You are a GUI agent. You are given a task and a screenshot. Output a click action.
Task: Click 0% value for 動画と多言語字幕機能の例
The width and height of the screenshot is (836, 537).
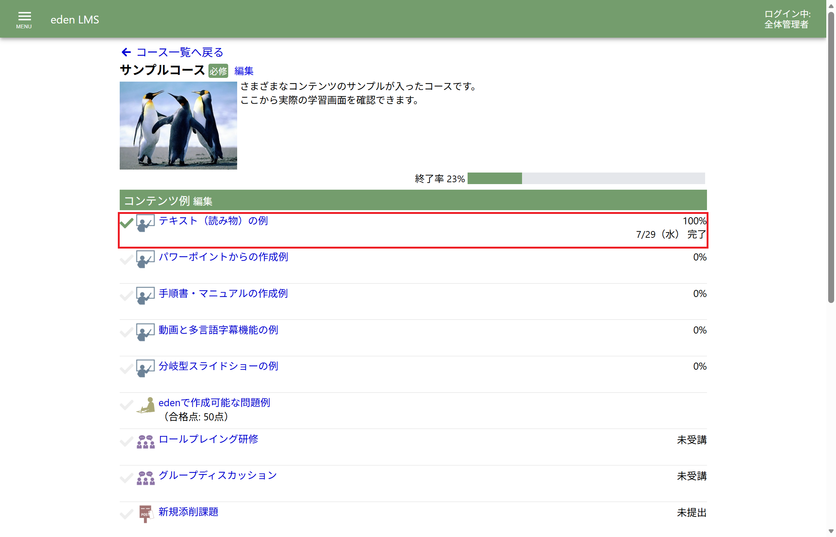(700, 330)
